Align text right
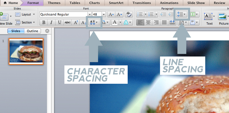Screen dimensions: 229x113 coord(156,22)
